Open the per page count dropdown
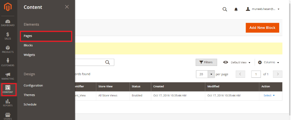The height and width of the screenshot is (120, 291). (x=211, y=74)
